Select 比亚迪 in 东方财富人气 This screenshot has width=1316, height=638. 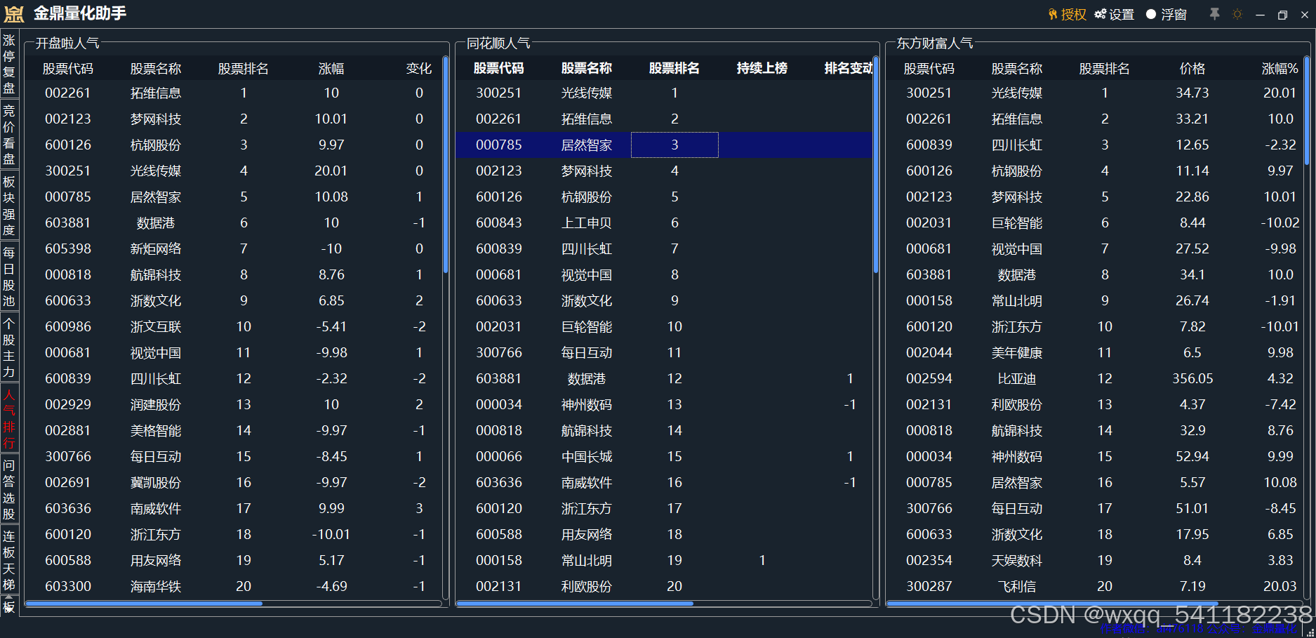point(1017,378)
